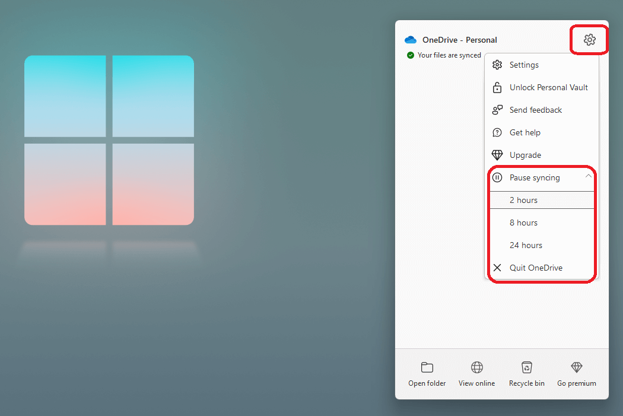
Task: Click the Quit OneDrive X icon
Action: (497, 268)
